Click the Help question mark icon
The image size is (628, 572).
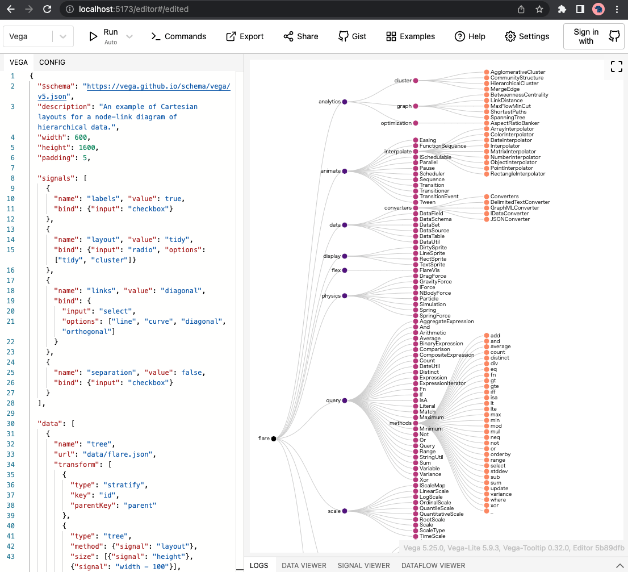[460, 36]
